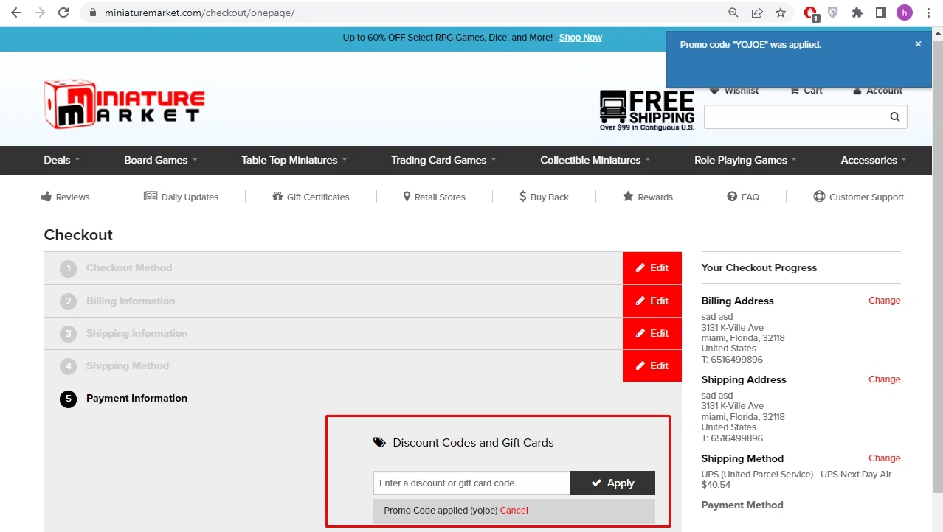Open Customer Support
The image size is (943, 532).
(858, 197)
